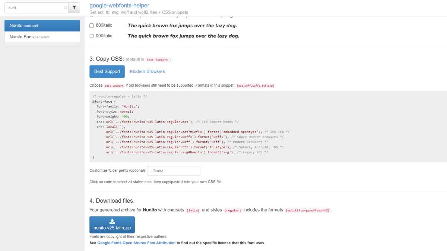This screenshot has height=251, width=447.
Task: Enable the 900italic style checkbox
Action: [92, 36]
